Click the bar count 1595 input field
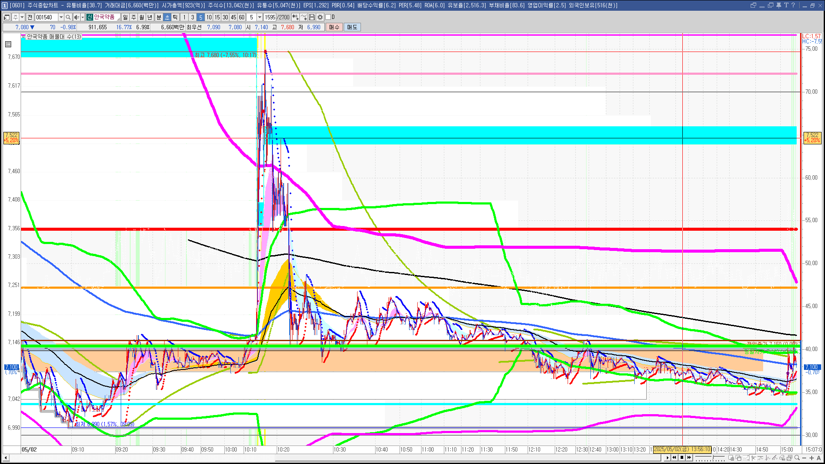 (270, 17)
